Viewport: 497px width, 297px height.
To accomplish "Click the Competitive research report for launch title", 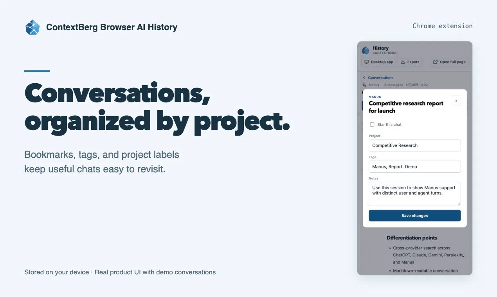I will (x=406, y=107).
